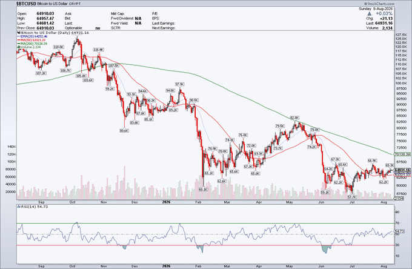Viewport: 412px width, 269px height.
Task: Click the 107.5K peak price label
Action: coord(114,65)
